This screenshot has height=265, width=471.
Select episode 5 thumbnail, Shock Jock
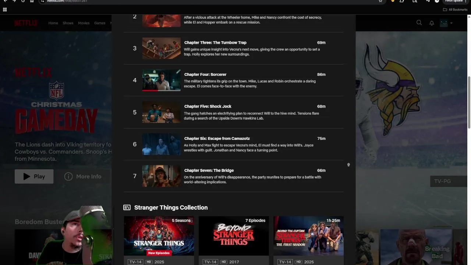click(x=162, y=112)
